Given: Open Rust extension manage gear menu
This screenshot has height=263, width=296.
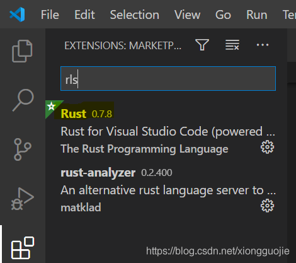Looking at the screenshot, I should 267,147.
